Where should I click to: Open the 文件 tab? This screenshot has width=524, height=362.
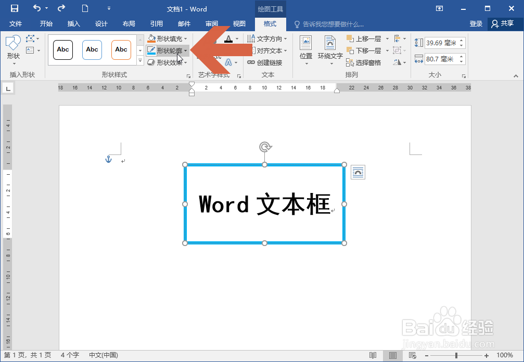pos(16,24)
